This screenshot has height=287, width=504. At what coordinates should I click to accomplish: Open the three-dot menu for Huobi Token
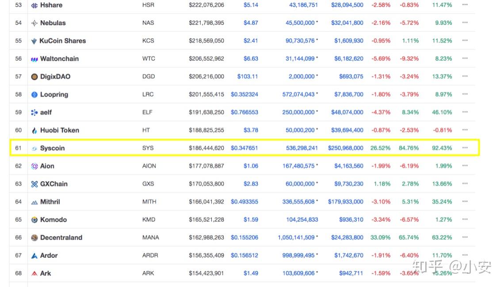(465, 130)
